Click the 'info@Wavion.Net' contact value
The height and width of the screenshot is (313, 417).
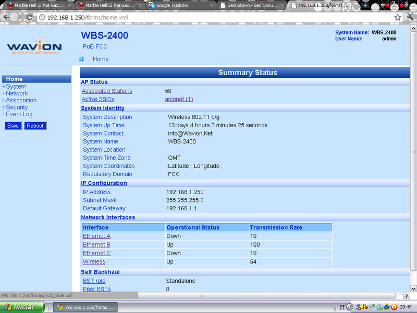[190, 134]
